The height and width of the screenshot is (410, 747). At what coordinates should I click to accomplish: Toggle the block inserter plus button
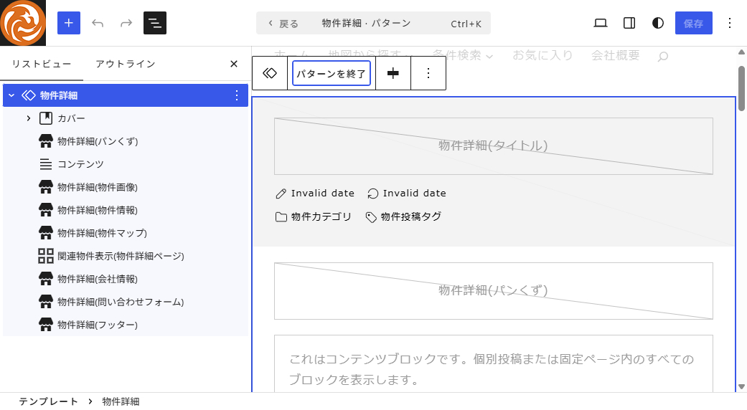tap(69, 23)
